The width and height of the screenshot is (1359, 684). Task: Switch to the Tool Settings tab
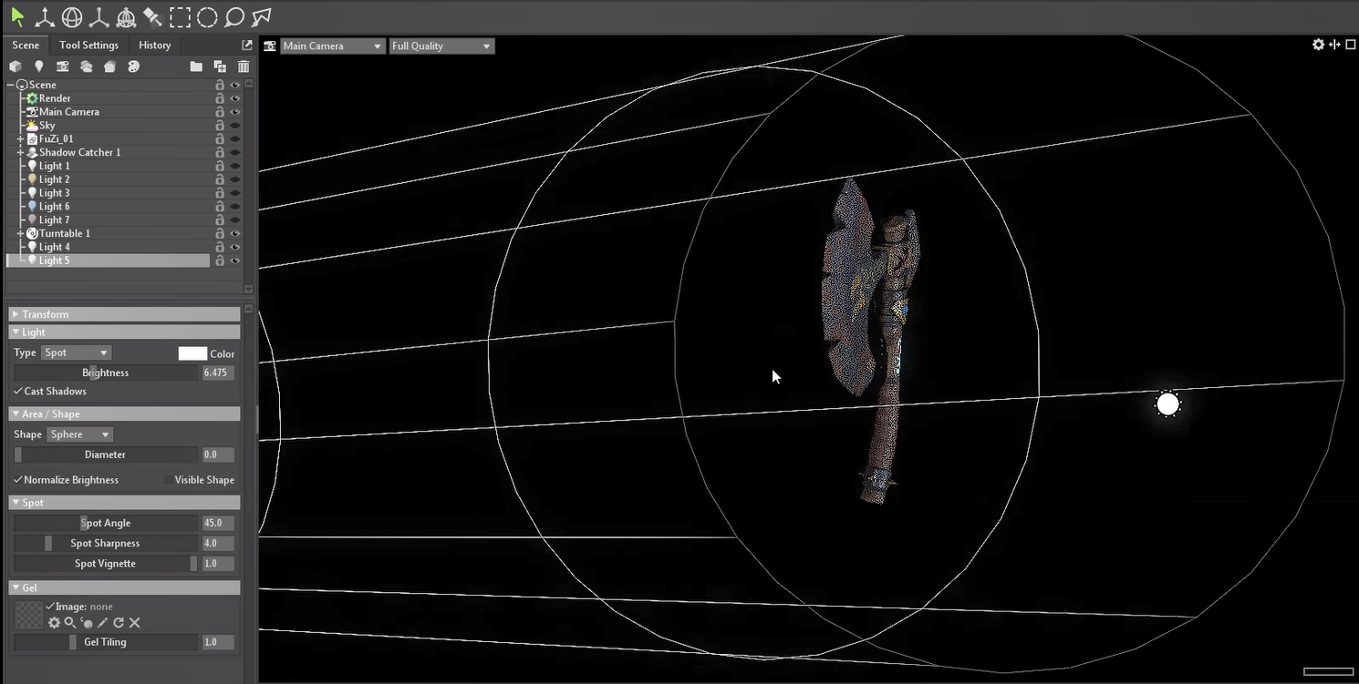pos(88,46)
